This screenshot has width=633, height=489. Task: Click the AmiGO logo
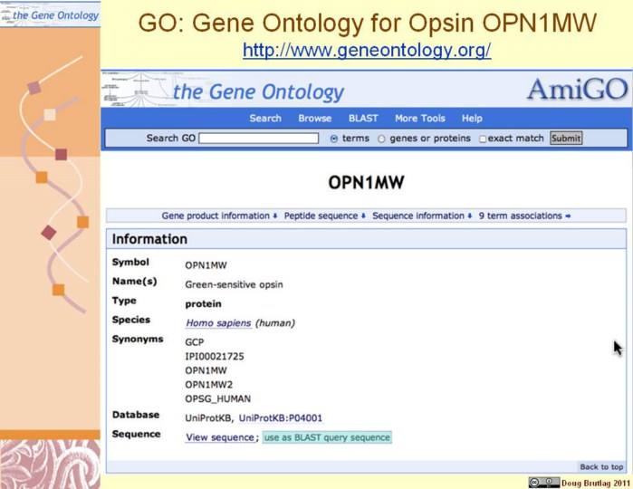click(x=574, y=89)
